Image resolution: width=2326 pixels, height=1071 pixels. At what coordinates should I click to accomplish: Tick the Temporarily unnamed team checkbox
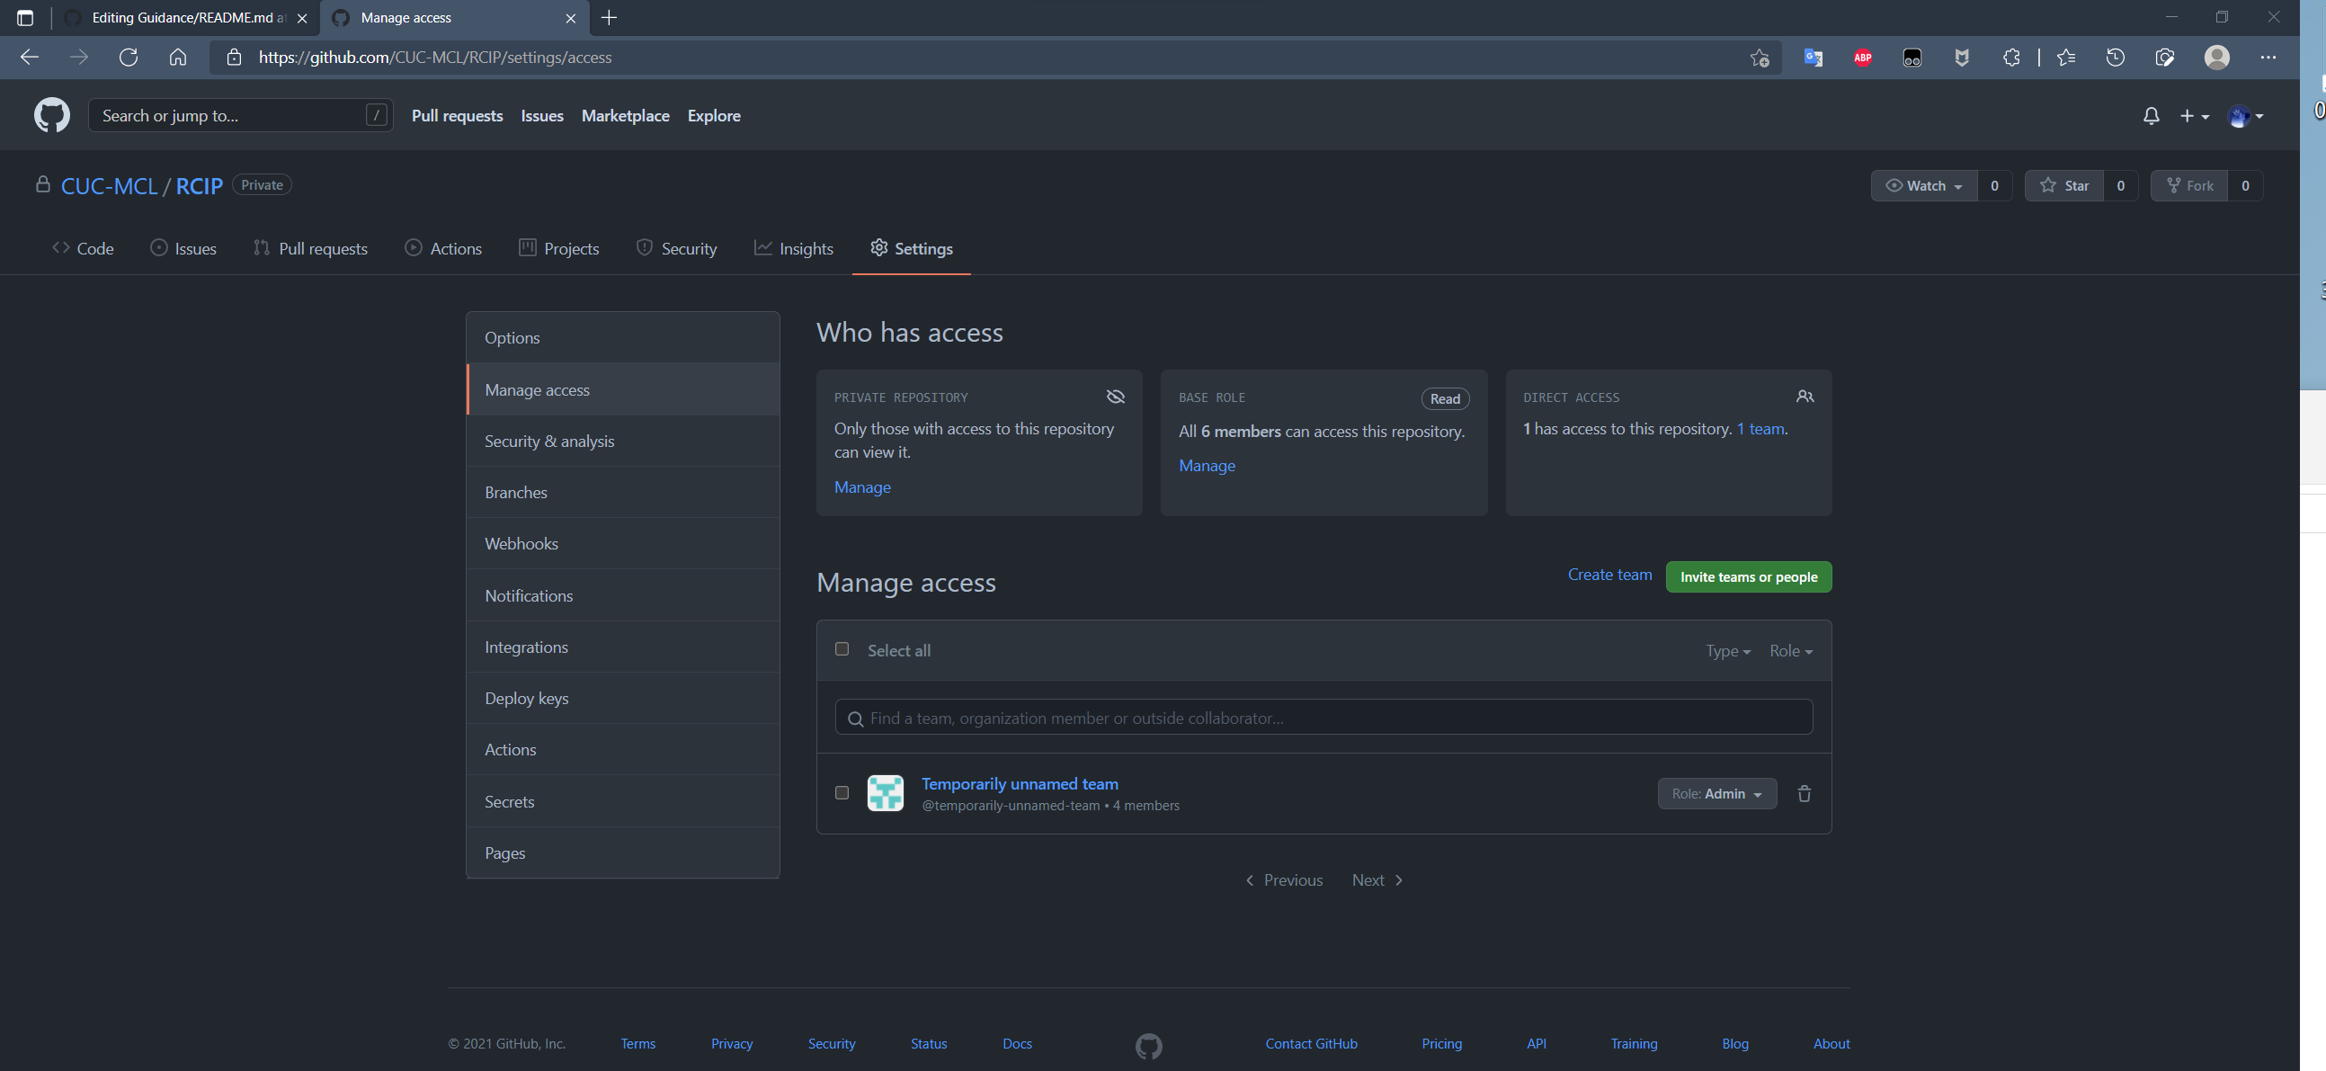842,793
